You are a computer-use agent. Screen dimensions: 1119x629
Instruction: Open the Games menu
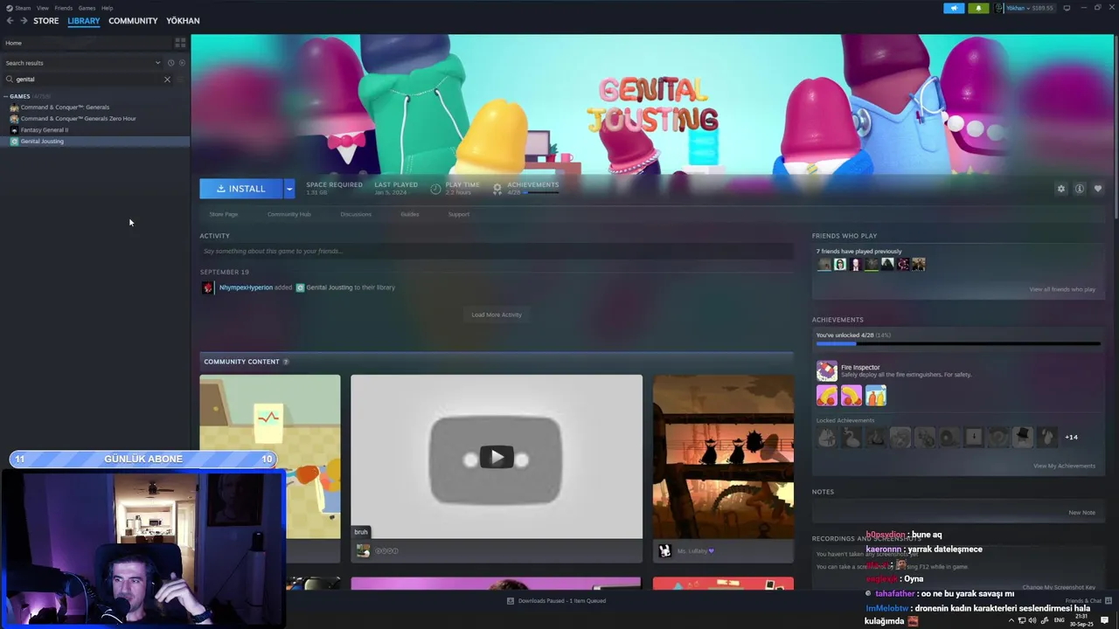(x=87, y=8)
